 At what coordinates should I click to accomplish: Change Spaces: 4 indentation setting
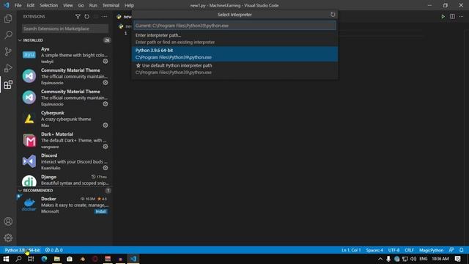pyautogui.click(x=374, y=250)
